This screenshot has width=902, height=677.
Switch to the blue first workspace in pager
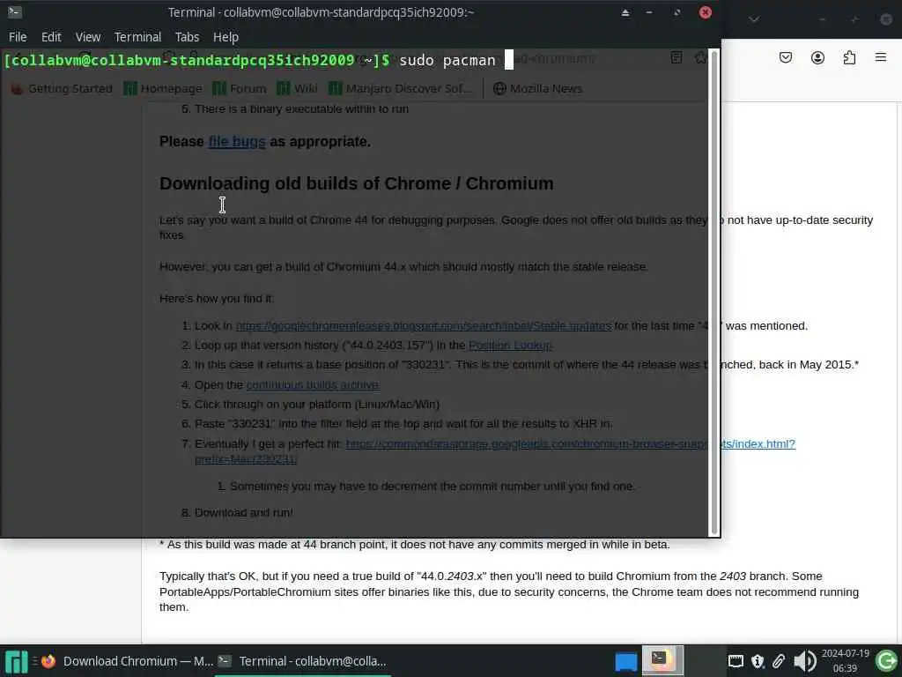pos(625,661)
